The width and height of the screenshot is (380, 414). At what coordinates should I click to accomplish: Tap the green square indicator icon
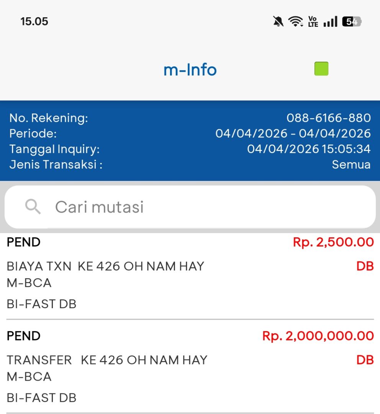click(321, 69)
